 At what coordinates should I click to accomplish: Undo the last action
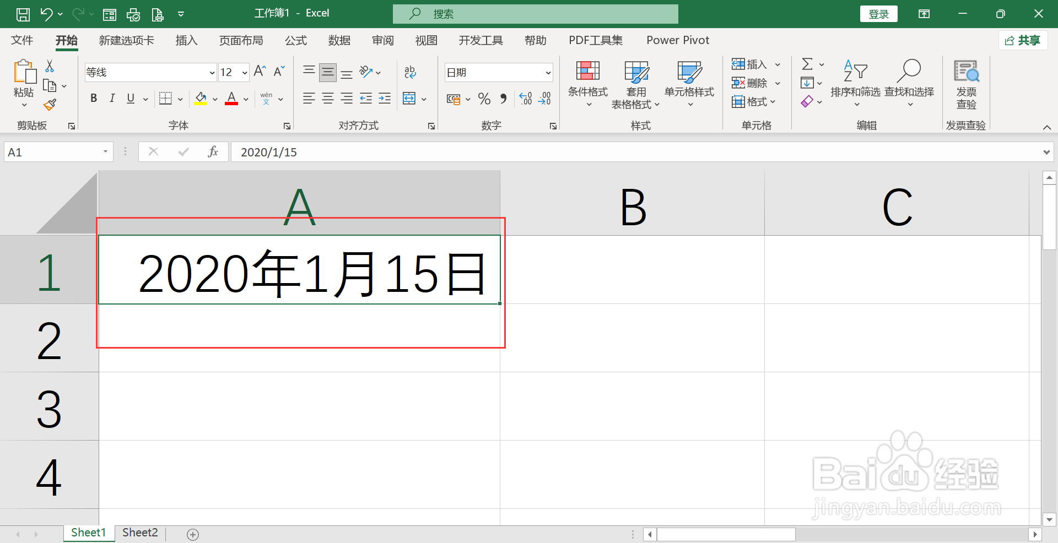[46, 14]
